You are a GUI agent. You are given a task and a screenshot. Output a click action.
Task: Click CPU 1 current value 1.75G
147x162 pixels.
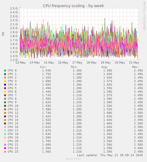(x=46, y=74)
